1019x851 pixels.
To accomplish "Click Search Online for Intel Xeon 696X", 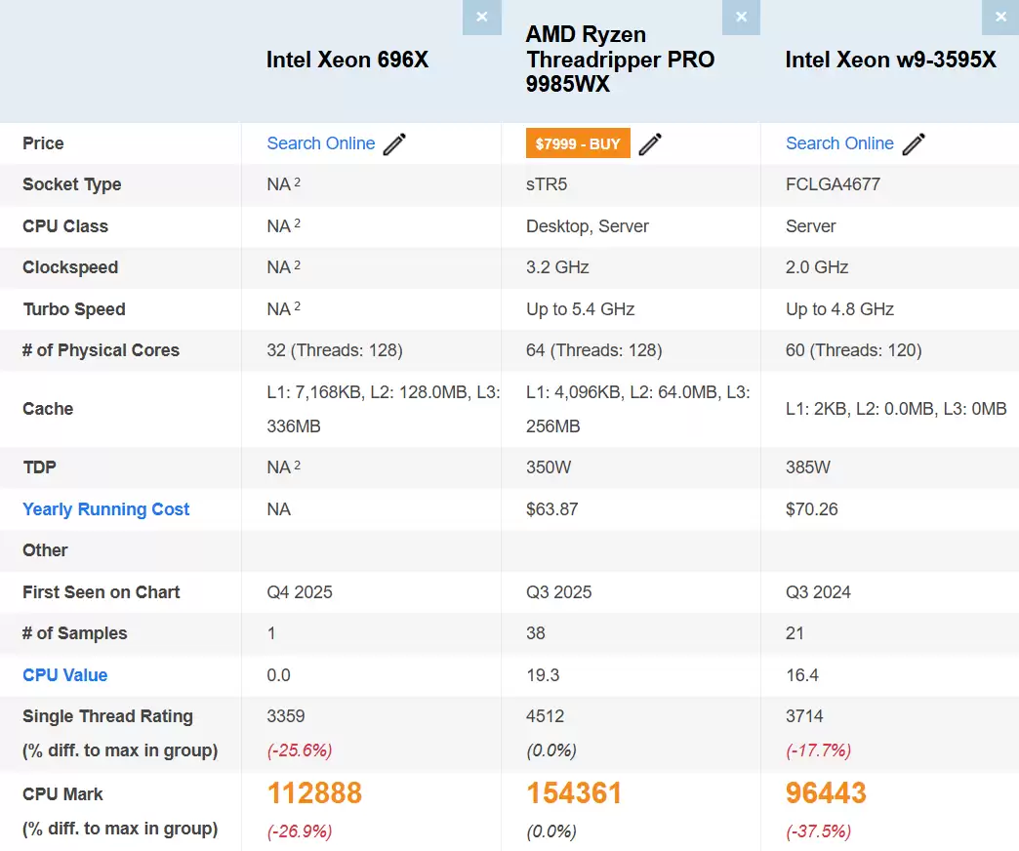I will [x=321, y=143].
